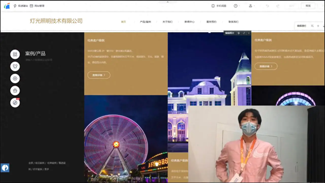Click the 灯光照明技术有限公司 site title
Viewport: 325px width, 183px height.
[56, 21]
